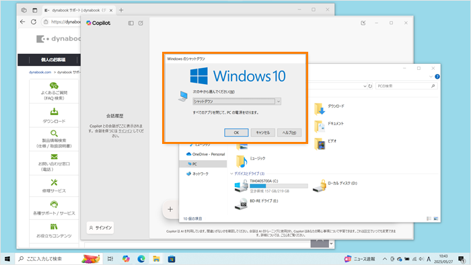The height and width of the screenshot is (265, 471).
Task: Open Documents folder in Explorer
Action: (x=329, y=126)
